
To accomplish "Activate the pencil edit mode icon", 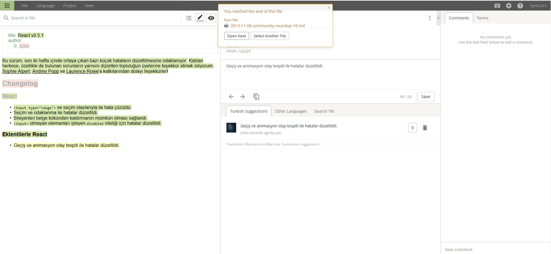I will point(200,18).
